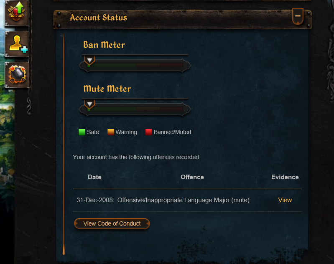The image size is (334, 264).
Task: Click the Date column header
Action: (94, 177)
